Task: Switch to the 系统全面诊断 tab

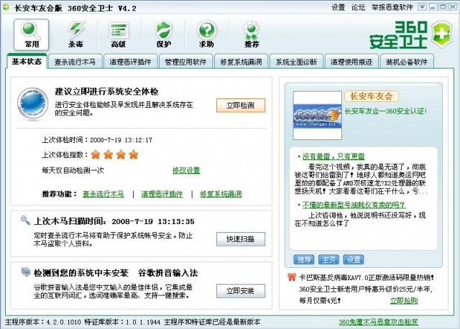Action: (296, 62)
